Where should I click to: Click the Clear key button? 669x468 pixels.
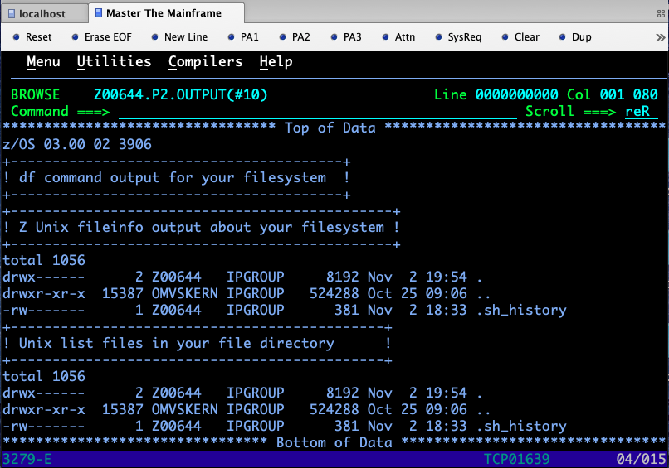click(x=520, y=37)
